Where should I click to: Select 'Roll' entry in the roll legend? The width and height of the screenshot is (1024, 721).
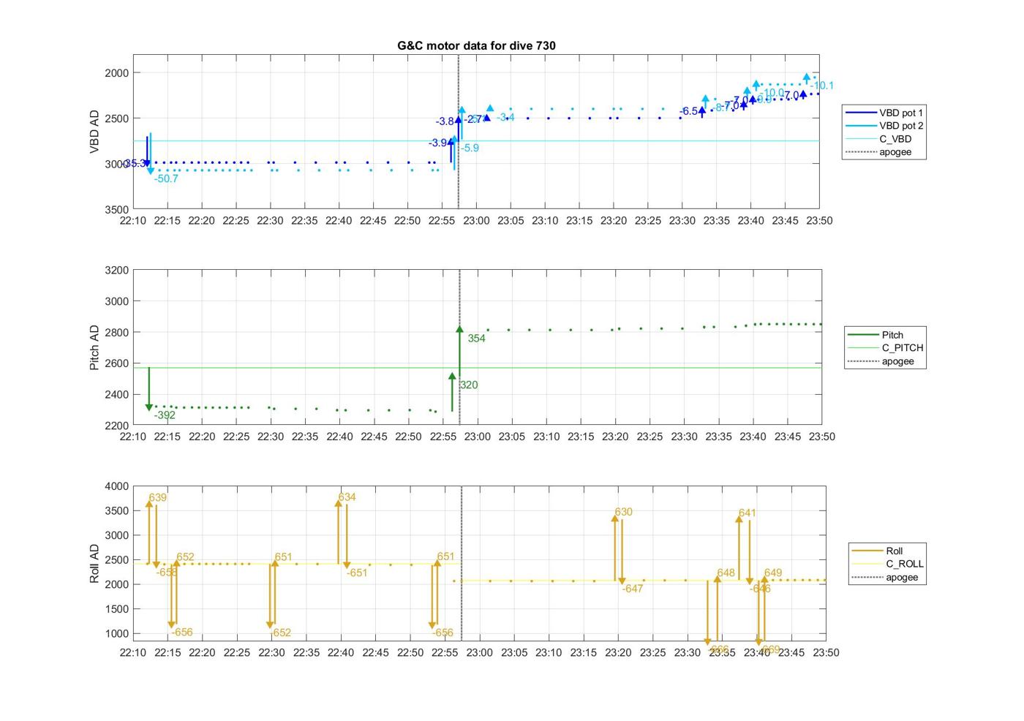(x=878, y=551)
